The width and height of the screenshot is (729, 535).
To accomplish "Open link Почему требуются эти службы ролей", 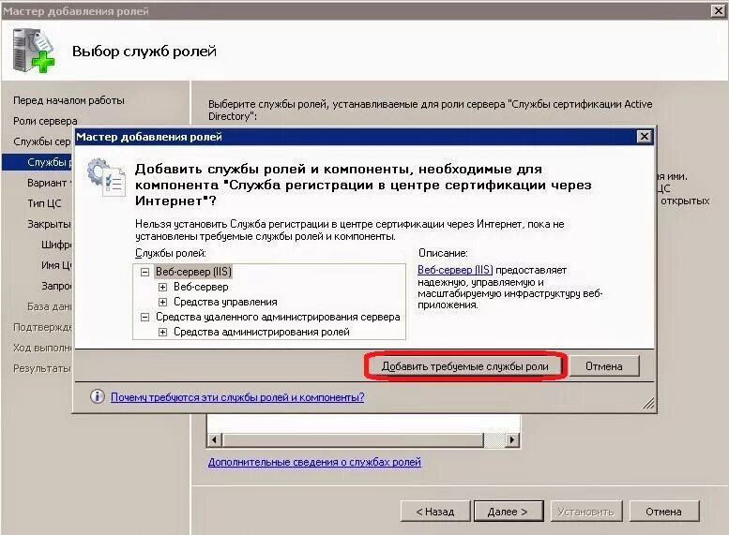I will coord(237,397).
